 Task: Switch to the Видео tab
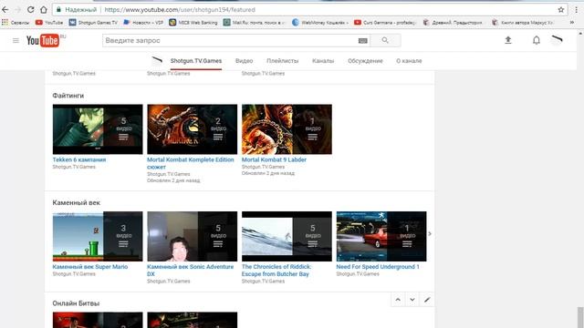tap(244, 61)
